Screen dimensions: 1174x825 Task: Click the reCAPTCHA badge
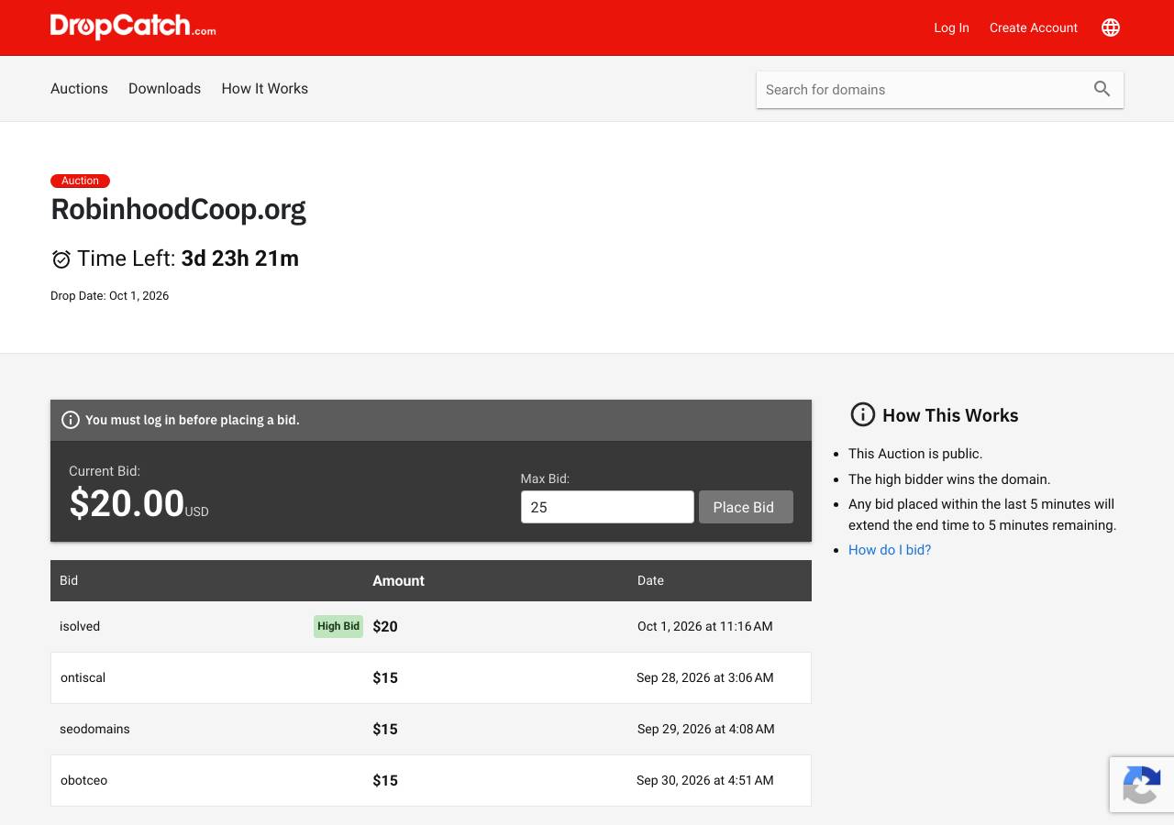[x=1142, y=785]
